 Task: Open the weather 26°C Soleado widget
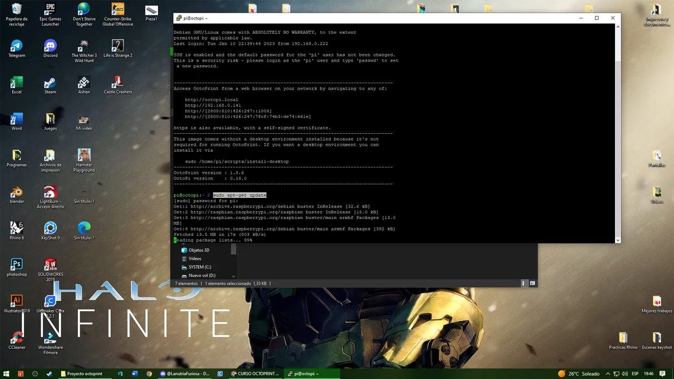[578, 374]
